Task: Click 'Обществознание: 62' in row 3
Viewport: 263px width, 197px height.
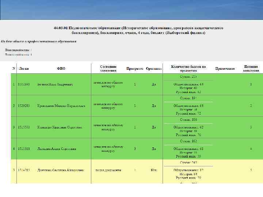Action: (188, 127)
